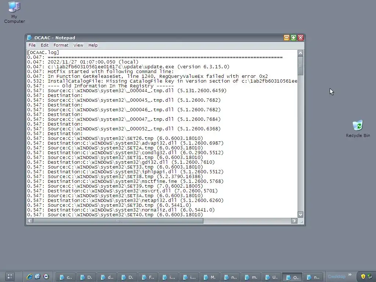Image resolution: width=376 pixels, height=282 pixels.
Task: Close the OCAAC Notepad window
Action: (300, 38)
